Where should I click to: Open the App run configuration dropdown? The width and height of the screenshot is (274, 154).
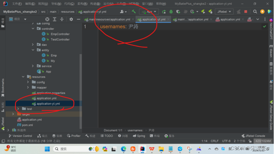pyautogui.click(x=149, y=12)
